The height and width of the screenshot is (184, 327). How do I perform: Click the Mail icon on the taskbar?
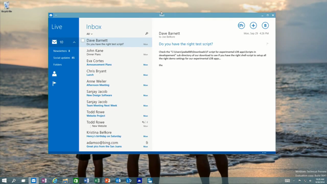click(34, 180)
